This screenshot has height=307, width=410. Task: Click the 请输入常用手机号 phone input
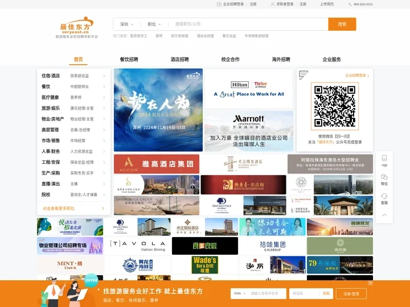[266, 293]
